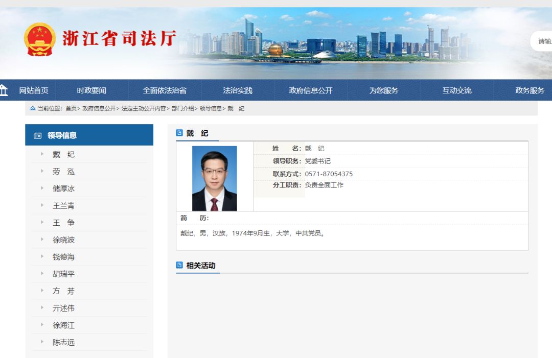Screen dimensions: 552x358
Task: Click the arrow bullet next to 陈志远
Action: pyautogui.click(x=42, y=342)
